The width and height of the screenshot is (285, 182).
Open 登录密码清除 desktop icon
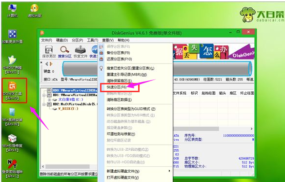12,169
